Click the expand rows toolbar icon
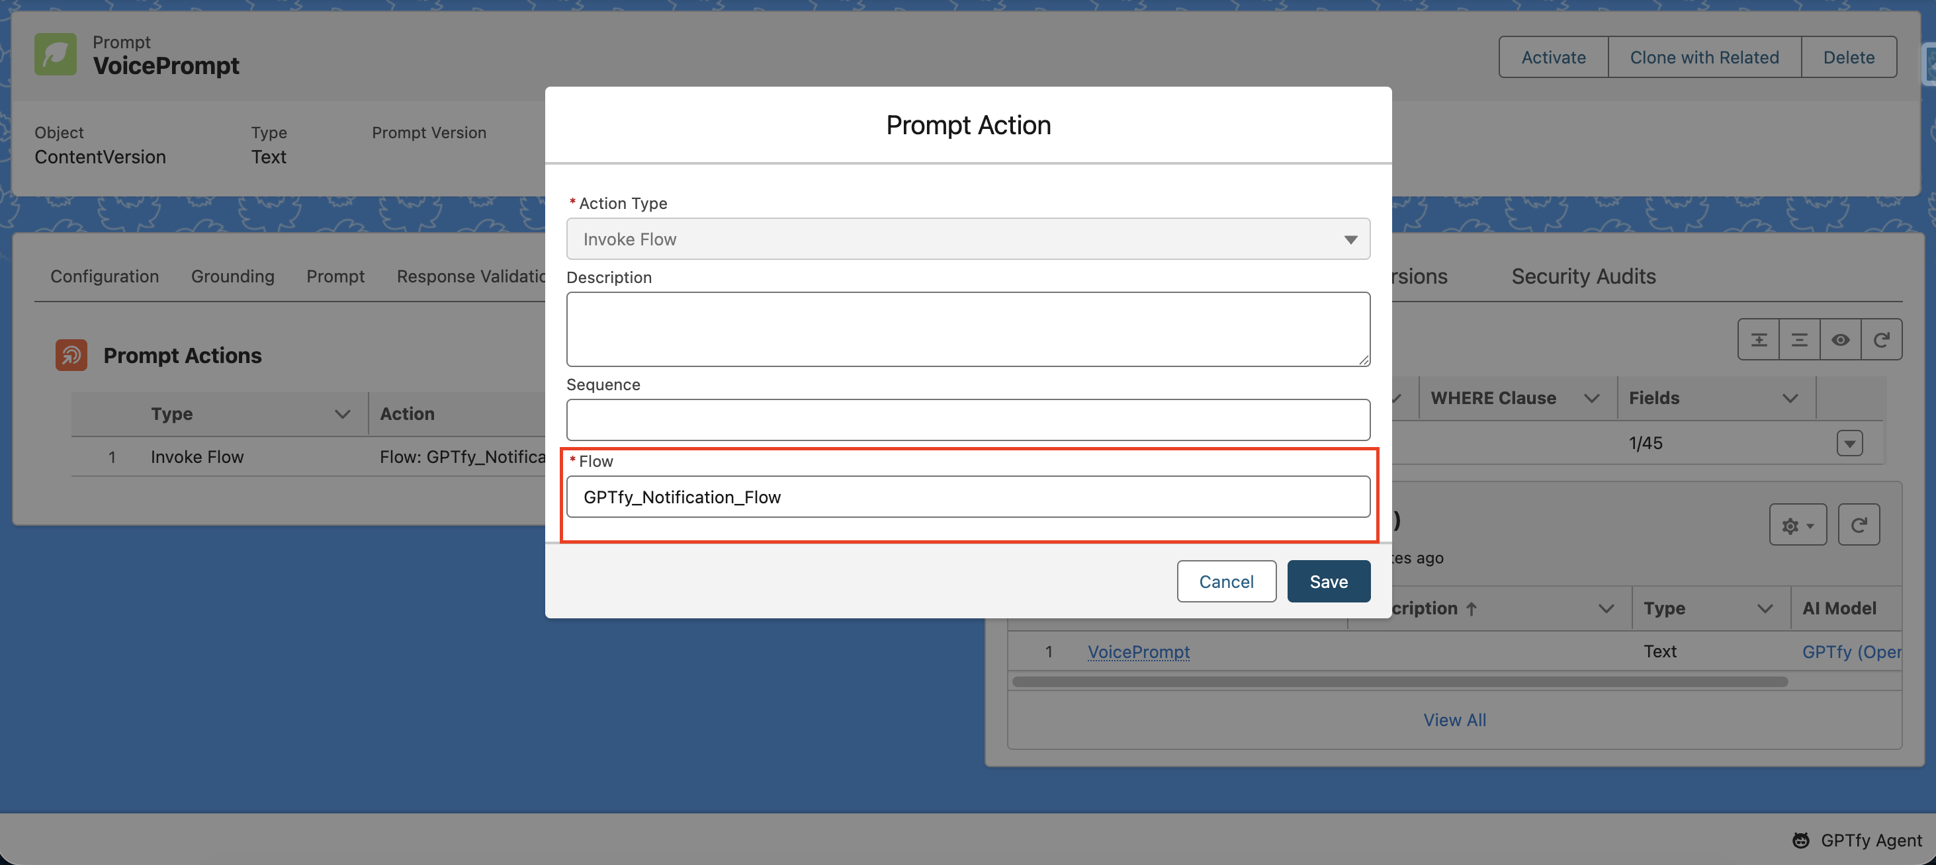 (1758, 339)
